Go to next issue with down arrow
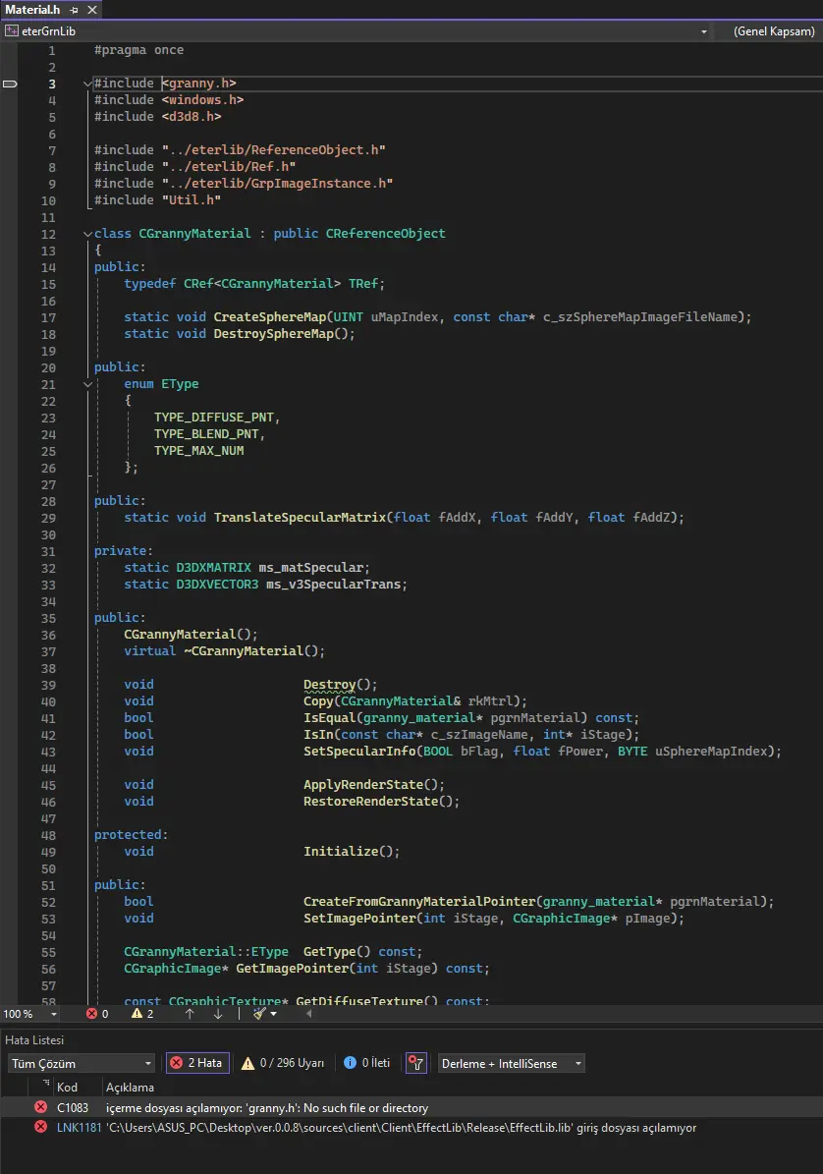 (x=218, y=1013)
